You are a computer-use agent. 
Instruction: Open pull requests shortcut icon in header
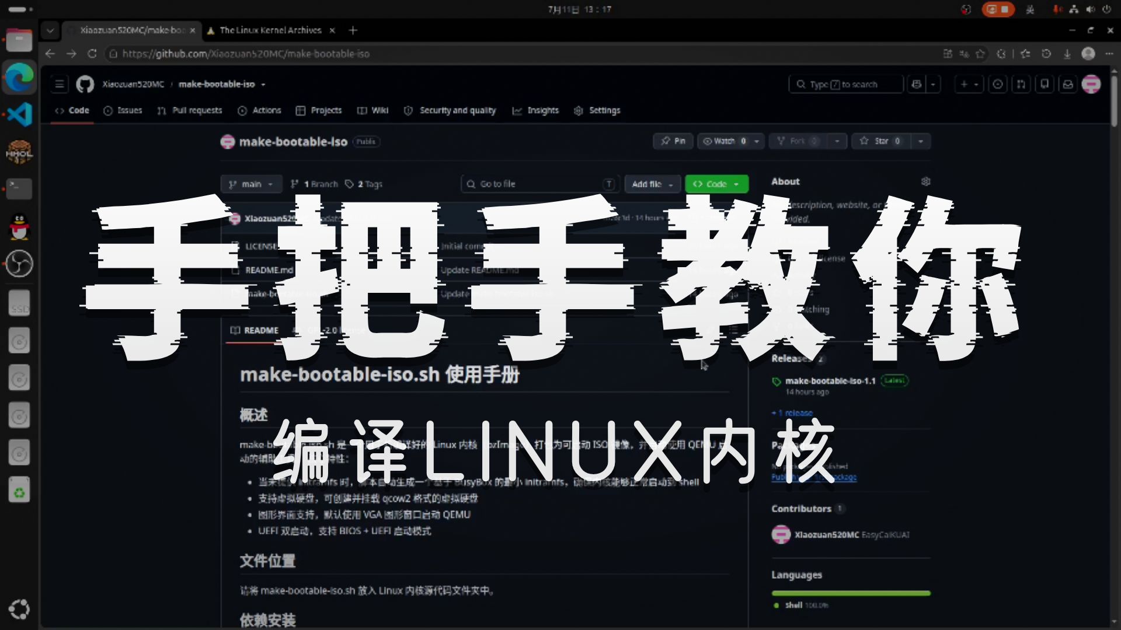pos(1021,85)
